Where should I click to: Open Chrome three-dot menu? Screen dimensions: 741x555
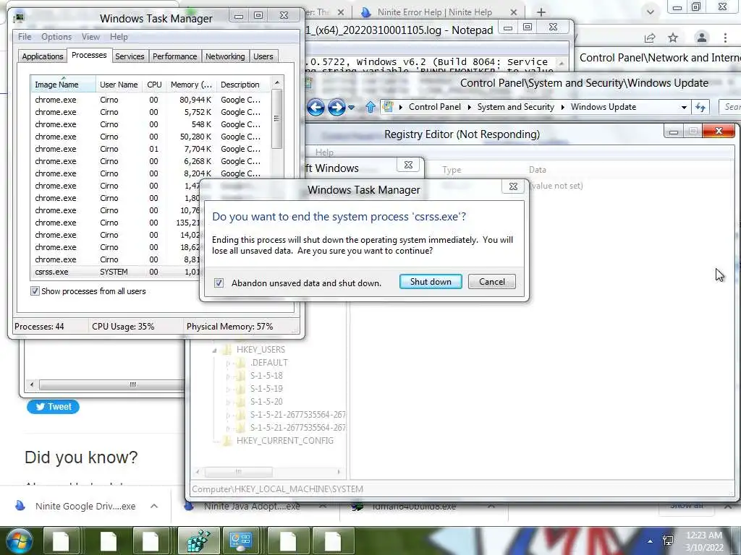pyautogui.click(x=725, y=38)
